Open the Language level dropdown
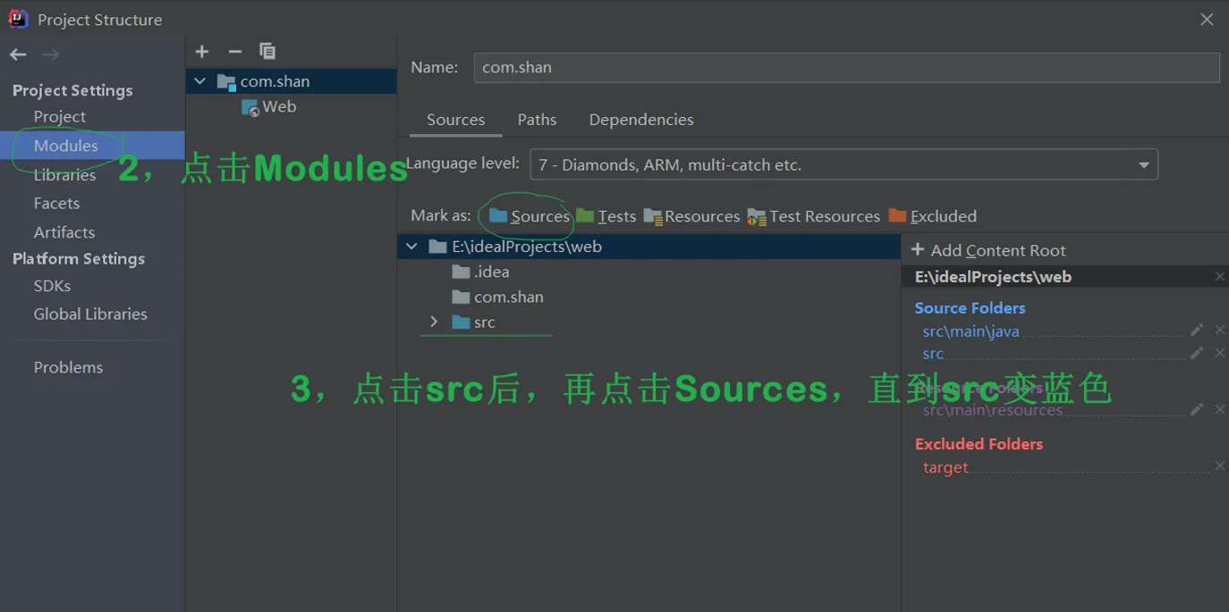1229x612 pixels. click(x=843, y=164)
